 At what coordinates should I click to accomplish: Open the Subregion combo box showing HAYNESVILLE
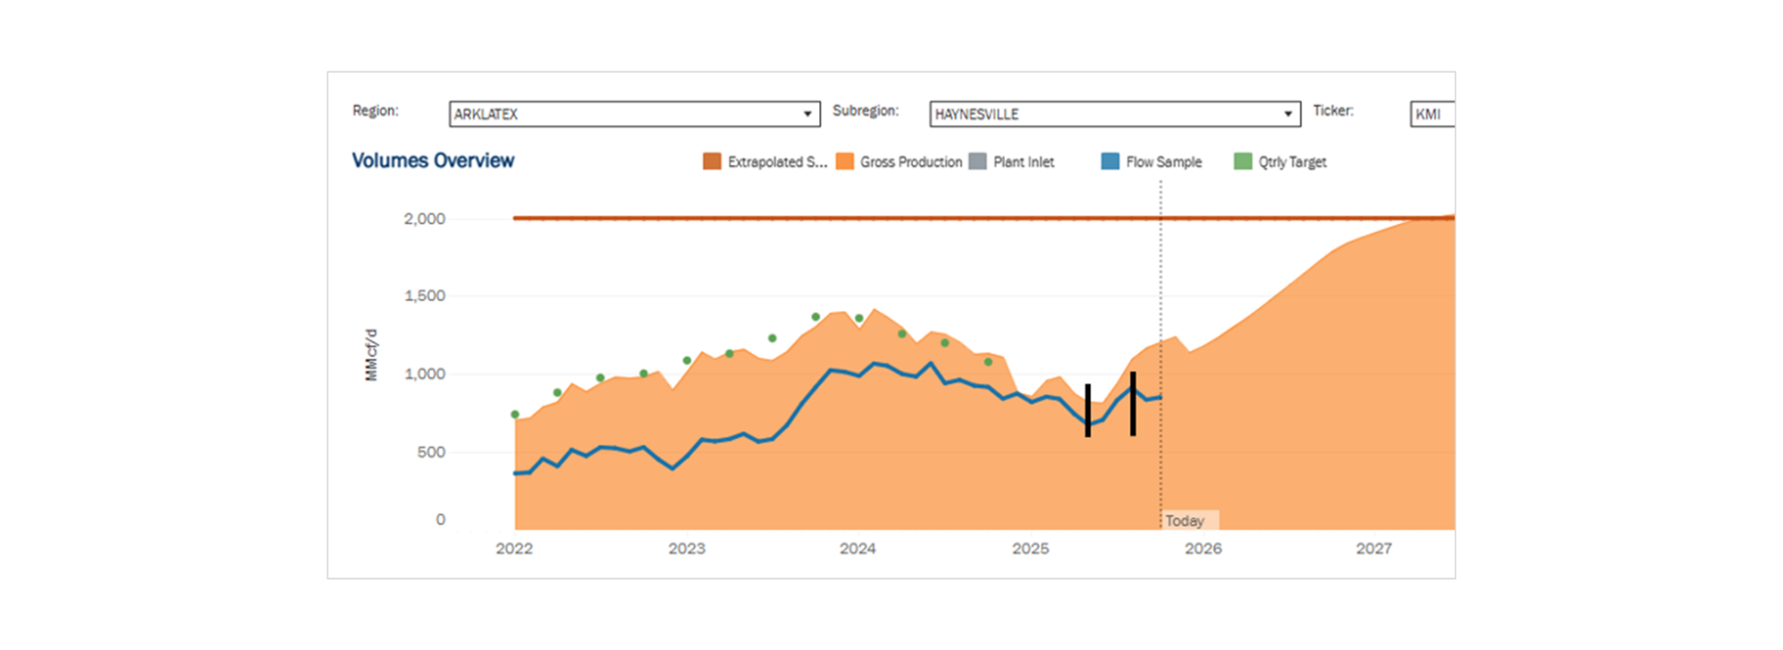(1105, 114)
